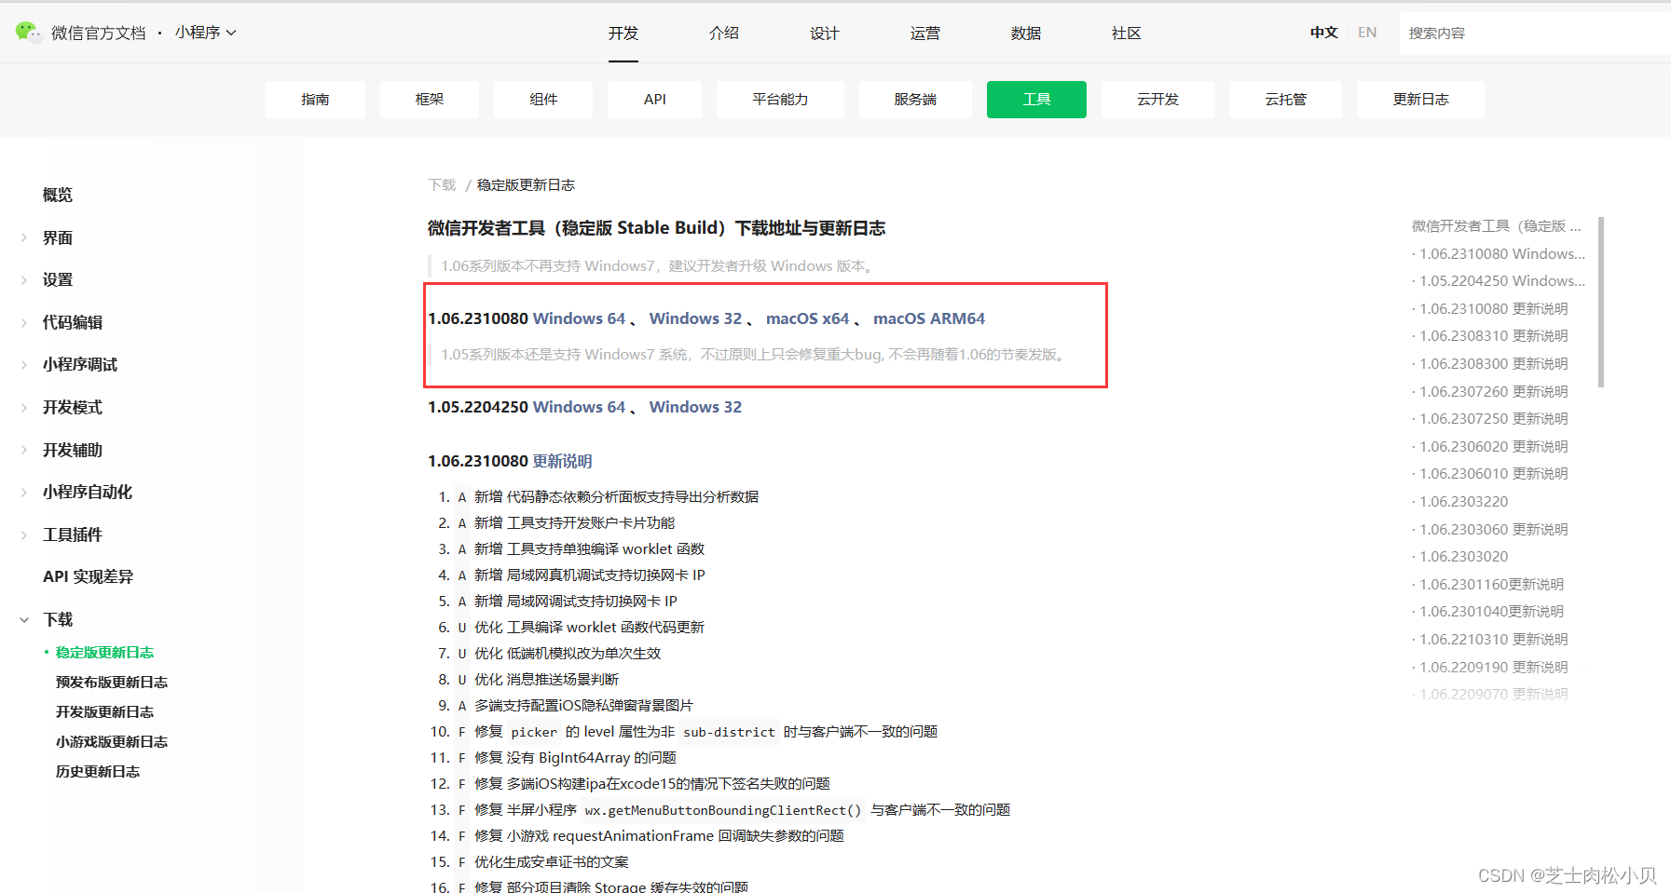The image size is (1671, 893).
Task: Expand the 代码编辑 sidebar section
Action: (72, 322)
